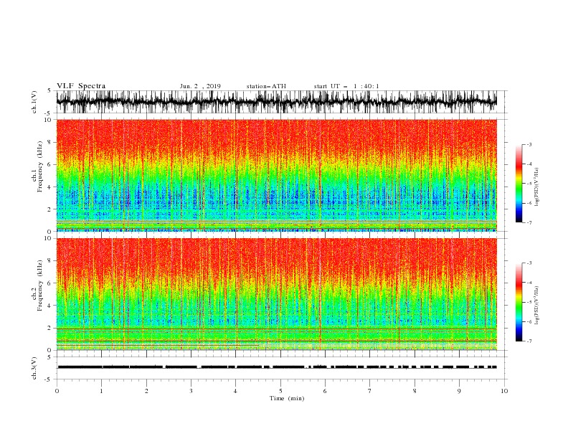Image resolution: width=568 pixels, height=439 pixels.
Task: Click time-axis tick label "7"
Action: point(370,391)
